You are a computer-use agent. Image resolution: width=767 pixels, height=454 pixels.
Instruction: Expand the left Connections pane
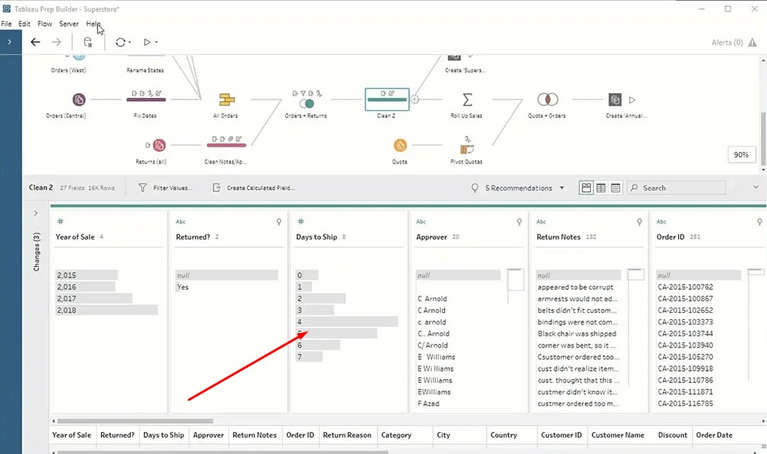(x=9, y=42)
